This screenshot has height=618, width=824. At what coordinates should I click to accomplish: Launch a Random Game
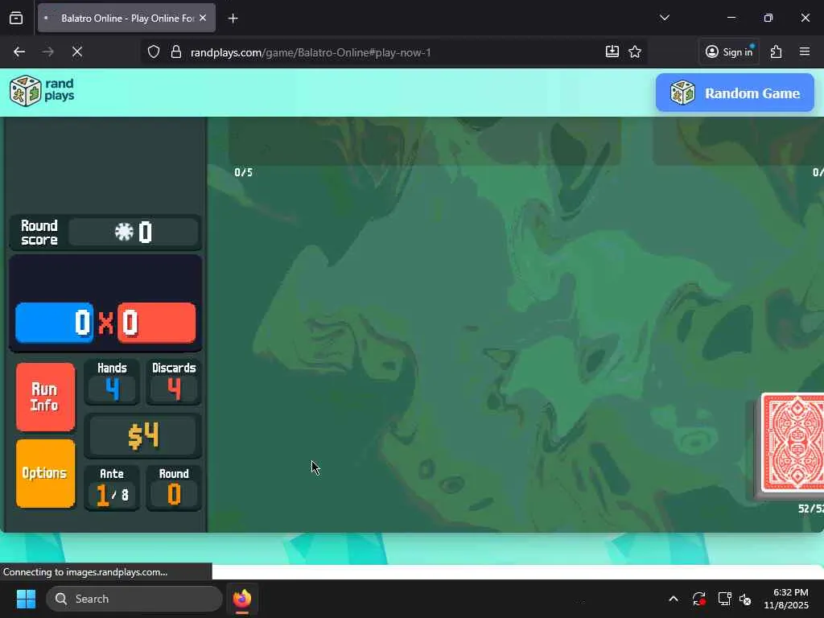[735, 93]
